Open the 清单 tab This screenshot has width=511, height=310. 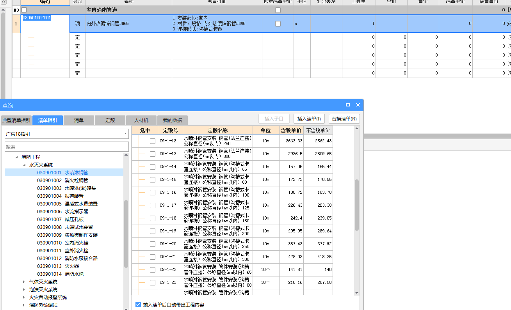point(79,120)
